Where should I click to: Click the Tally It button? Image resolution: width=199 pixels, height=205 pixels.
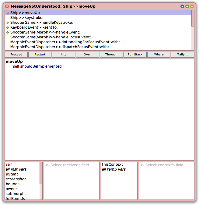(183, 55)
